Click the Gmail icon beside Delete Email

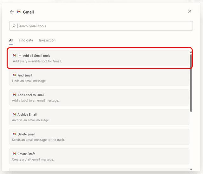pos(14,134)
